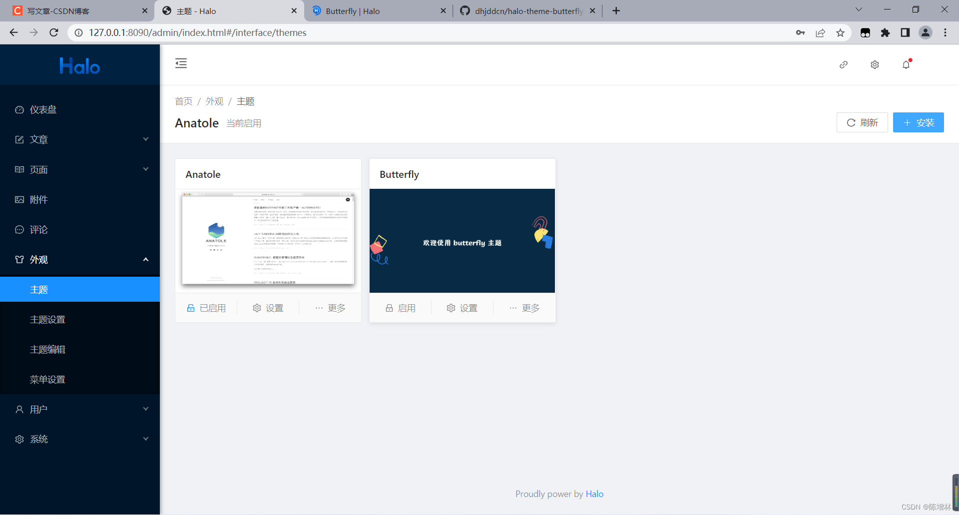Click the 外观 skin icon
959x515 pixels.
19,260
